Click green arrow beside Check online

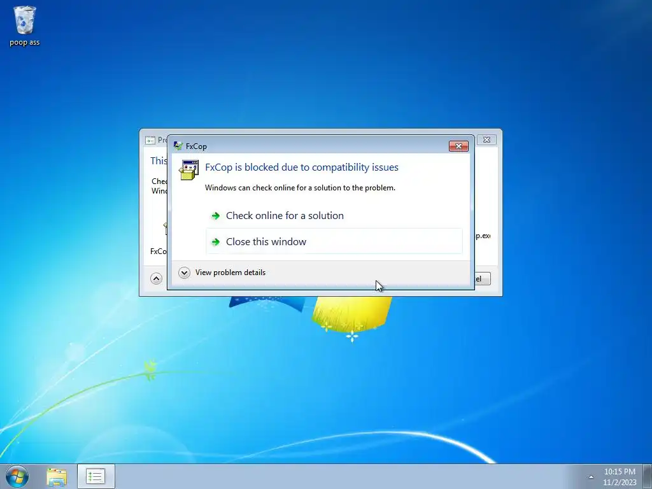coord(215,216)
